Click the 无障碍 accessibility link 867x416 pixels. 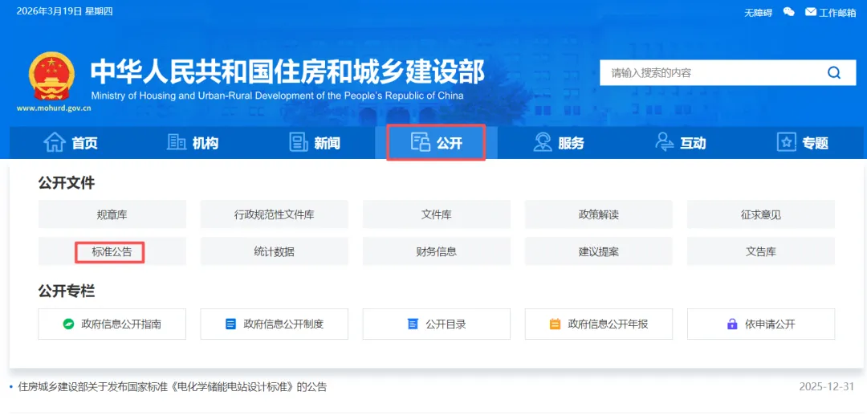758,12
